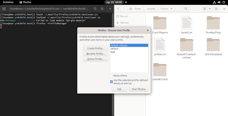Close the Files window
The image size is (228, 116).
[x=224, y=9]
